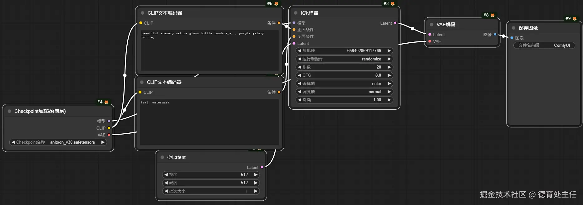The height and width of the screenshot is (205, 583).
Task: Select the K采样器 node title
Action: pos(309,13)
